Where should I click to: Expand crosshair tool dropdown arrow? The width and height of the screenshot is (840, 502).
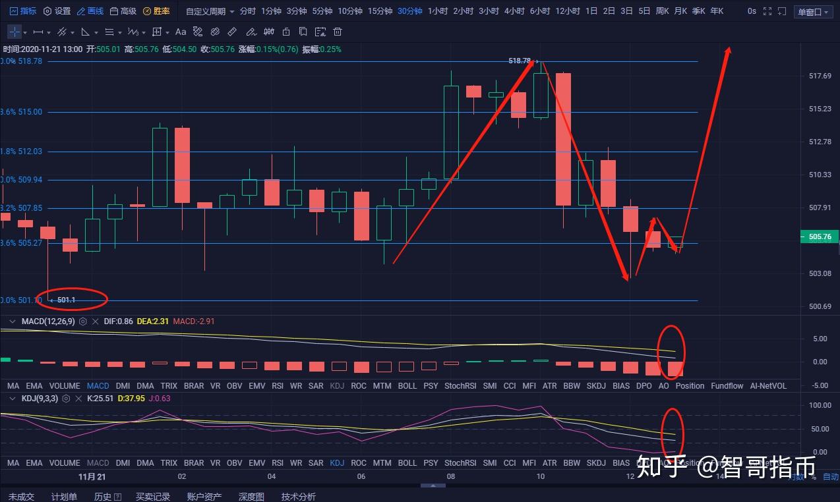tap(25, 32)
